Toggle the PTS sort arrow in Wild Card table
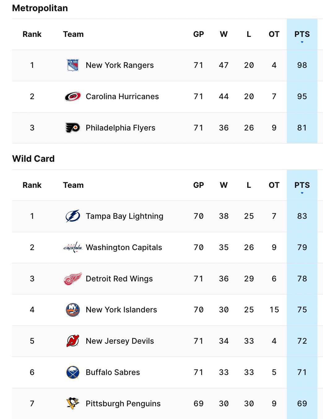This screenshot has height=419, width=323. [x=302, y=193]
